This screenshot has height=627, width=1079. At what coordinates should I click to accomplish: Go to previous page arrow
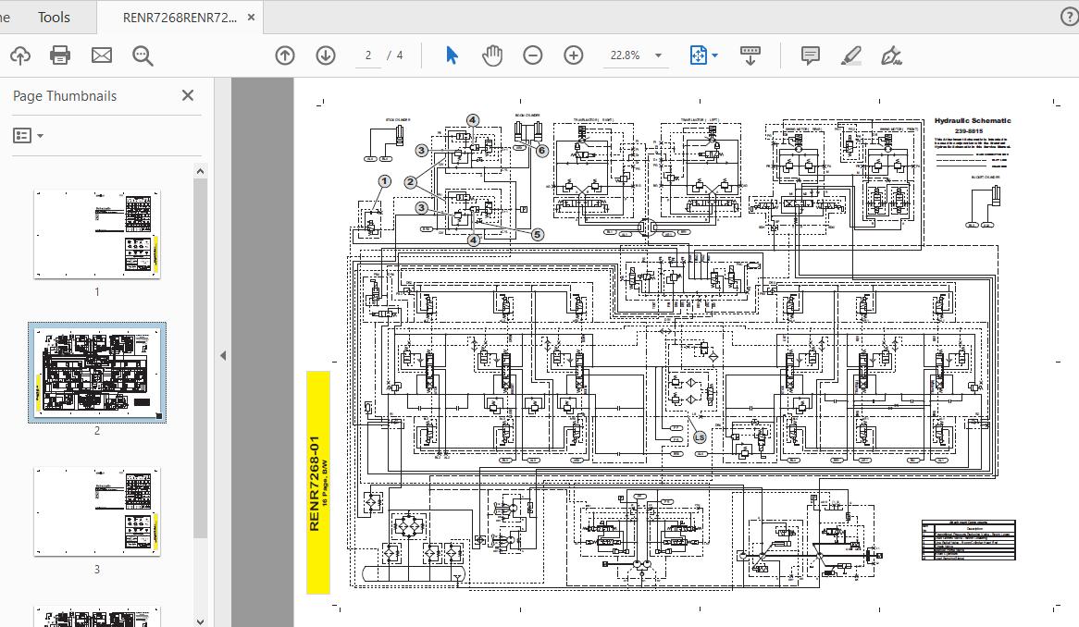click(x=285, y=55)
